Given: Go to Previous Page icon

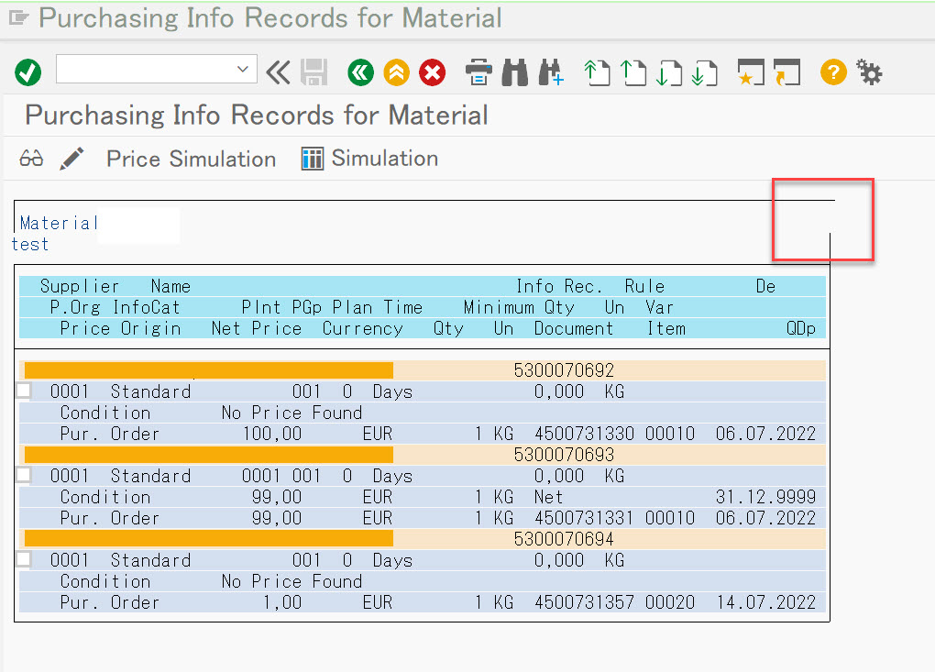Looking at the screenshot, I should 633,72.
